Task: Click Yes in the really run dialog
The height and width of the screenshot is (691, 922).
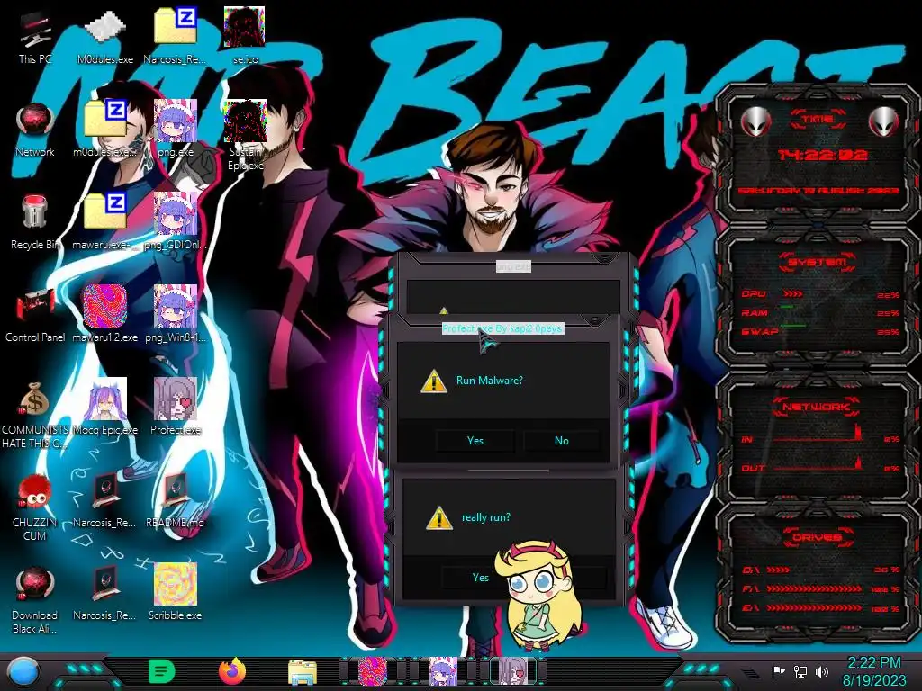Action: pos(481,577)
